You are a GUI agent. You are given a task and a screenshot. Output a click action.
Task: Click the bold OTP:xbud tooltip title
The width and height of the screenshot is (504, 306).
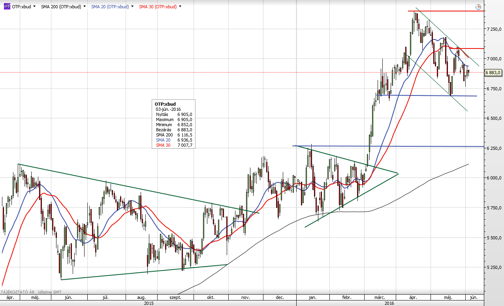tap(165, 104)
